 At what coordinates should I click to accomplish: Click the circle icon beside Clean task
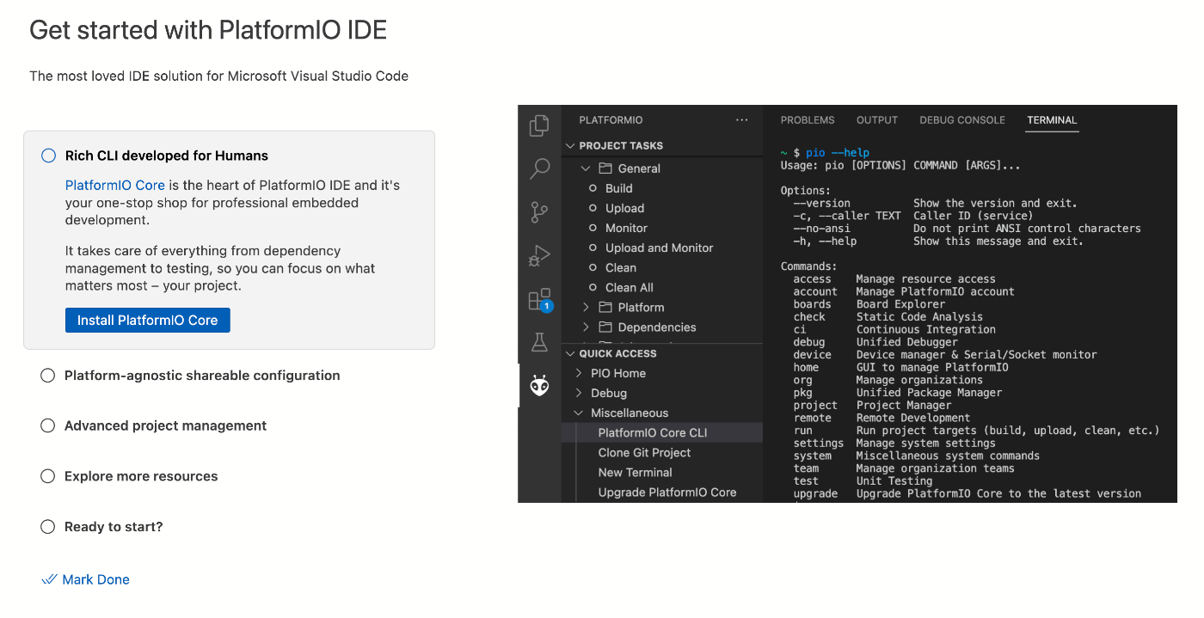[593, 267]
